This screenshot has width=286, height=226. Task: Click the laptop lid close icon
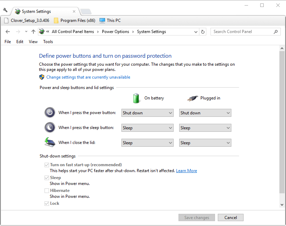pos(50,142)
